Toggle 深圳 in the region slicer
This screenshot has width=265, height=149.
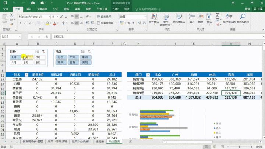pyautogui.click(x=86, y=62)
